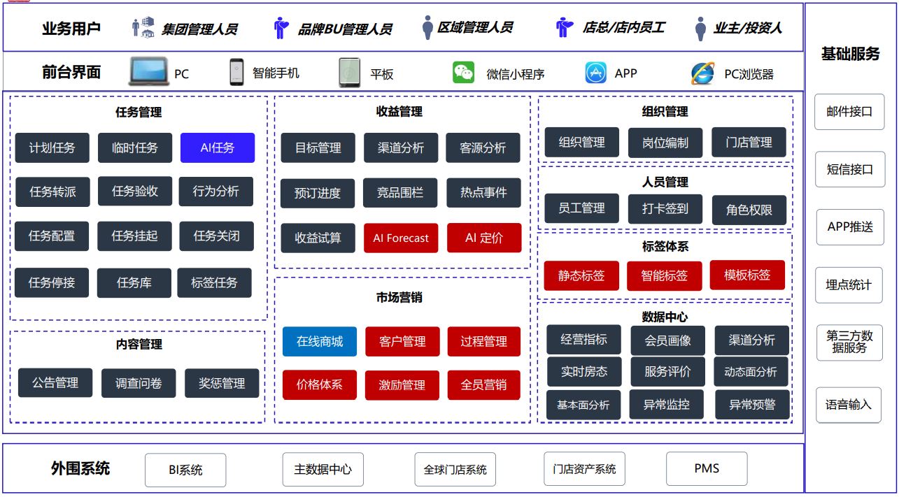This screenshot has width=899, height=497.
Task: Click the 业主/投资人 person icon
Action: click(x=700, y=29)
